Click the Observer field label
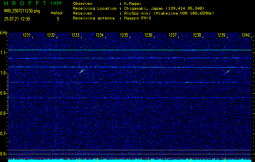 83,4
